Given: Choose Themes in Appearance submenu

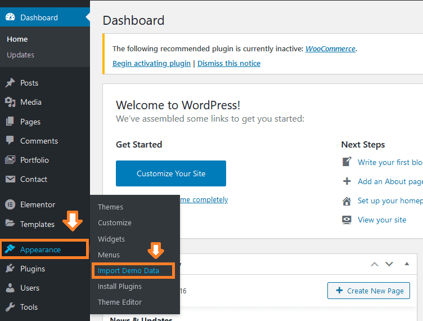Looking at the screenshot, I should click(110, 207).
